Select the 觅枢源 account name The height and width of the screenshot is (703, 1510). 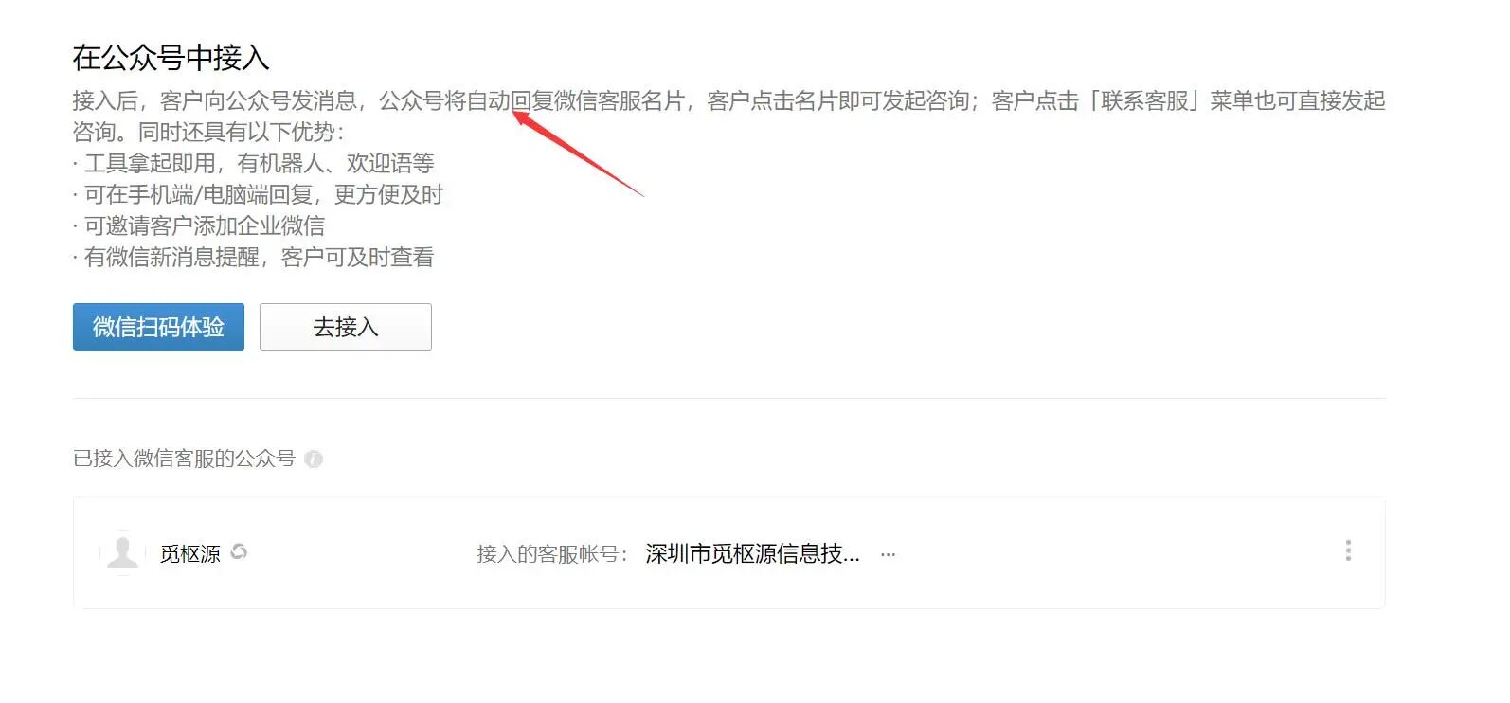pyautogui.click(x=189, y=554)
